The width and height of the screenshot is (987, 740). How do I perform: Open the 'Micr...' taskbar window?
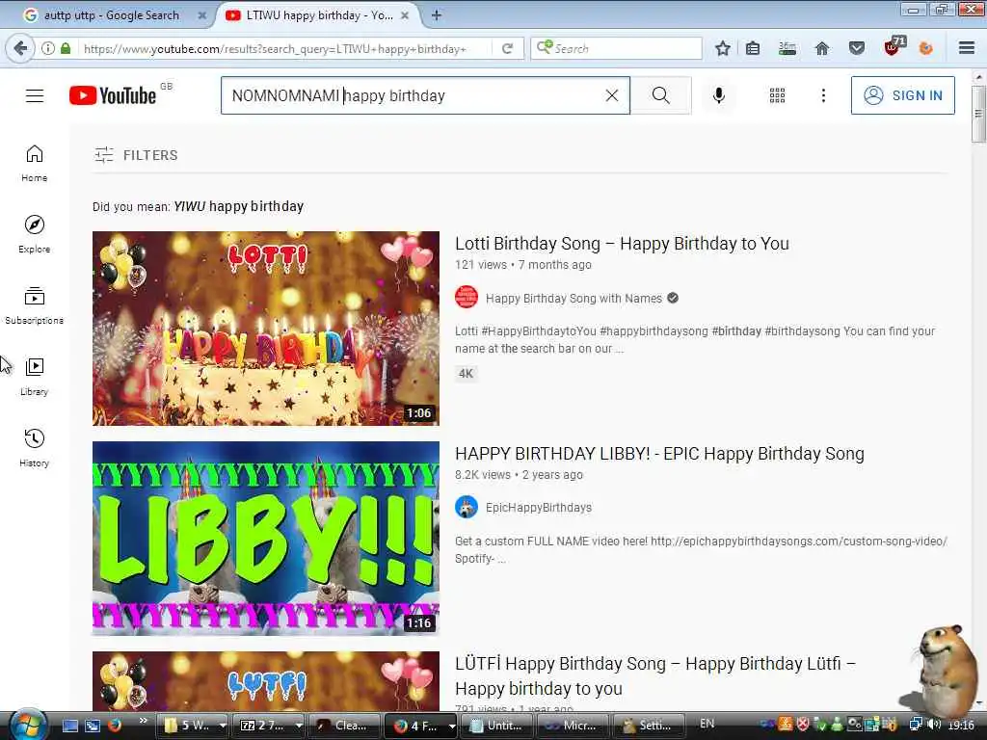(x=574, y=726)
